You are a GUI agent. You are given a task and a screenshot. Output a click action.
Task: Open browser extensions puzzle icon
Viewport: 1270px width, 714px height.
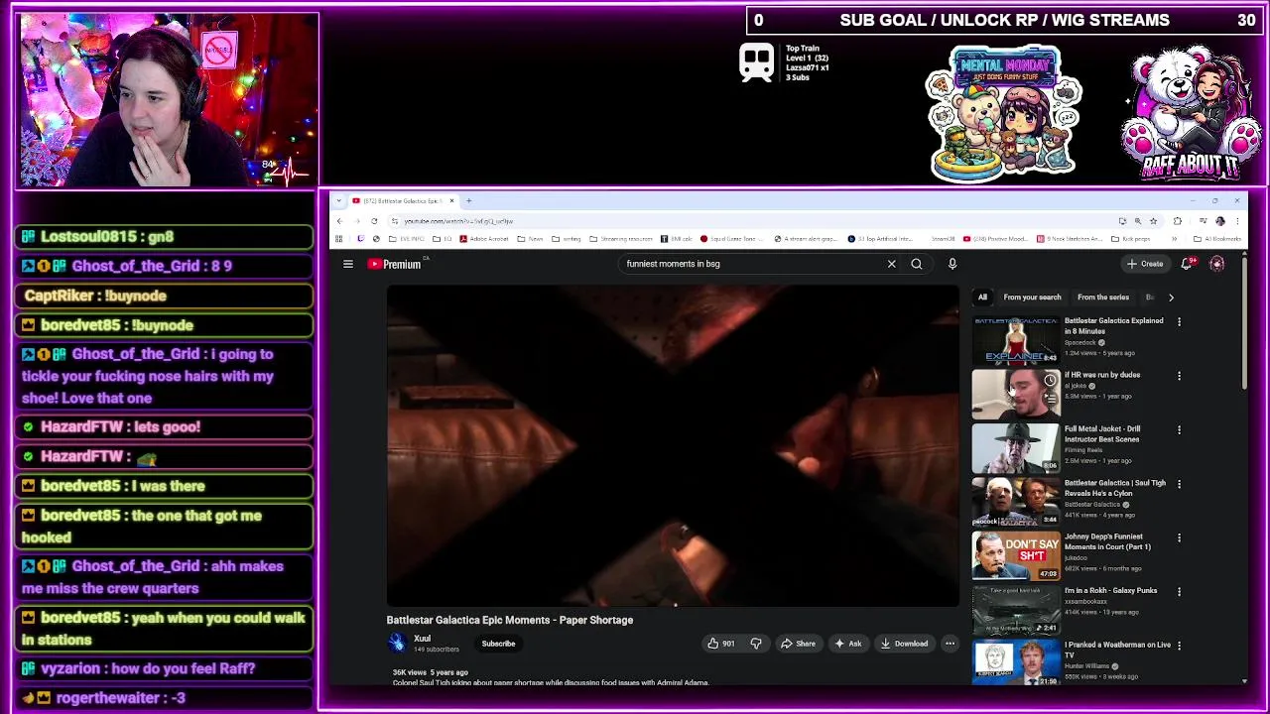click(x=1178, y=221)
